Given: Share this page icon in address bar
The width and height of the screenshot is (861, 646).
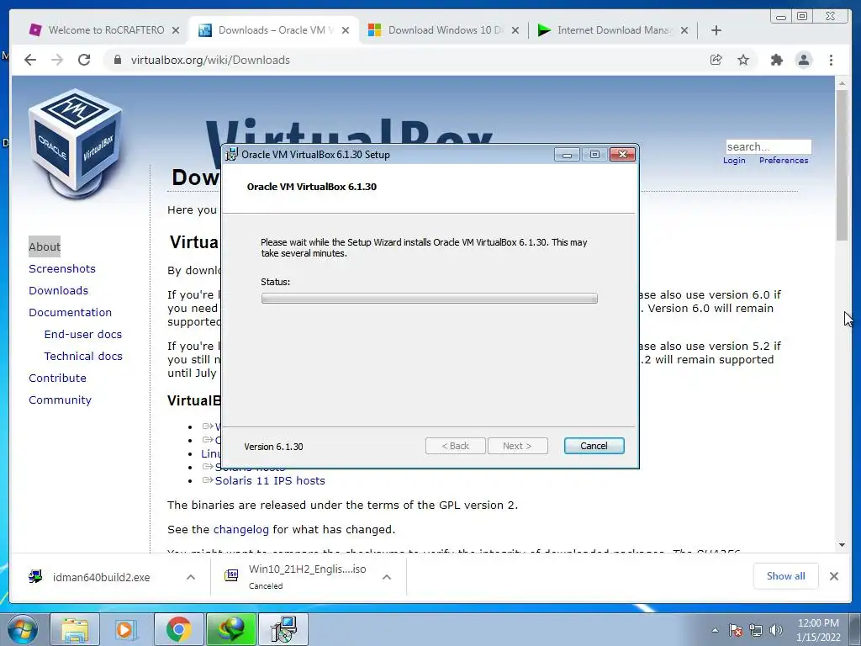Looking at the screenshot, I should click(716, 60).
